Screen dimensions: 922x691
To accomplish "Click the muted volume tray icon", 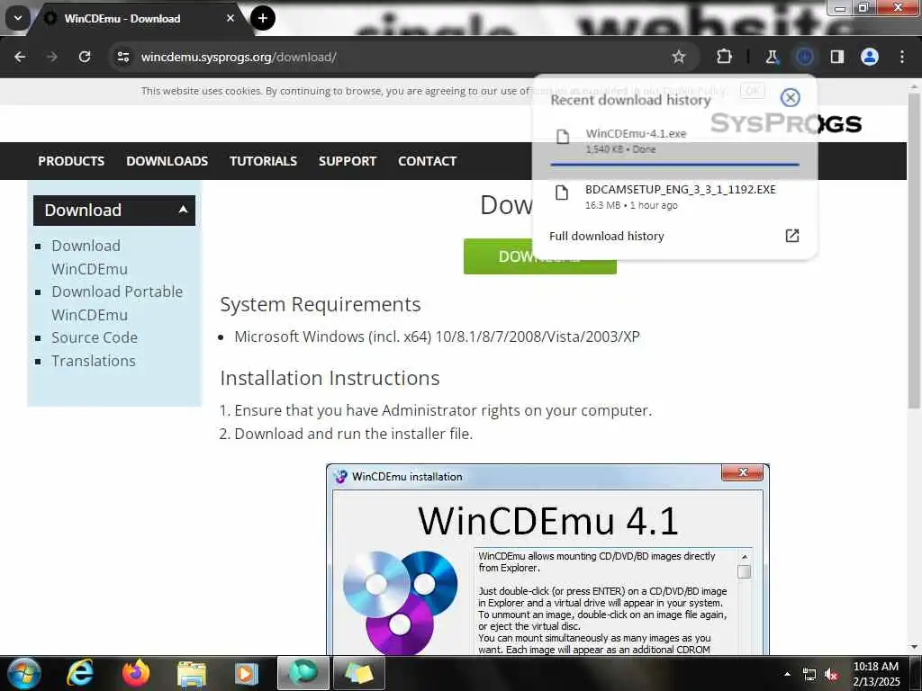I will 831,675.
